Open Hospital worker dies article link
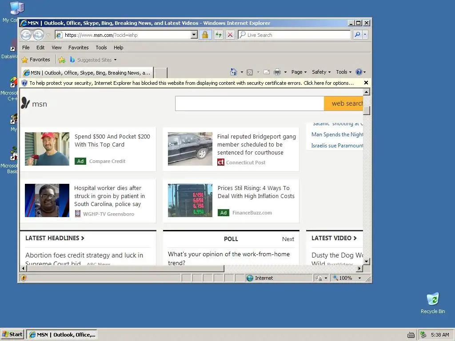The height and width of the screenshot is (341, 455). pyautogui.click(x=109, y=196)
